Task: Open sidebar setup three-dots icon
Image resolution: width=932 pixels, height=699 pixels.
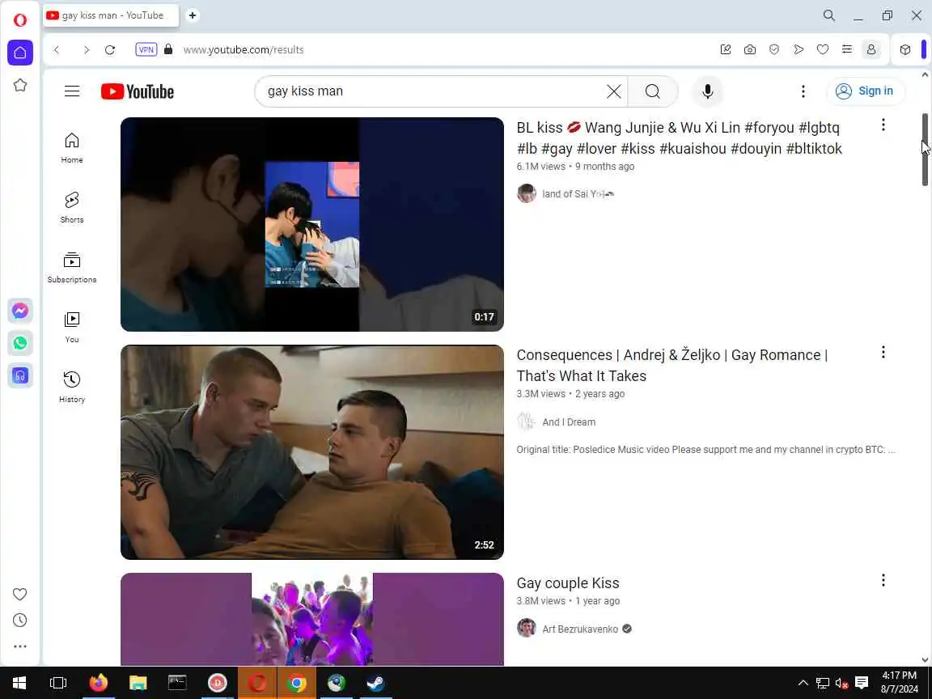Action: pyautogui.click(x=19, y=646)
